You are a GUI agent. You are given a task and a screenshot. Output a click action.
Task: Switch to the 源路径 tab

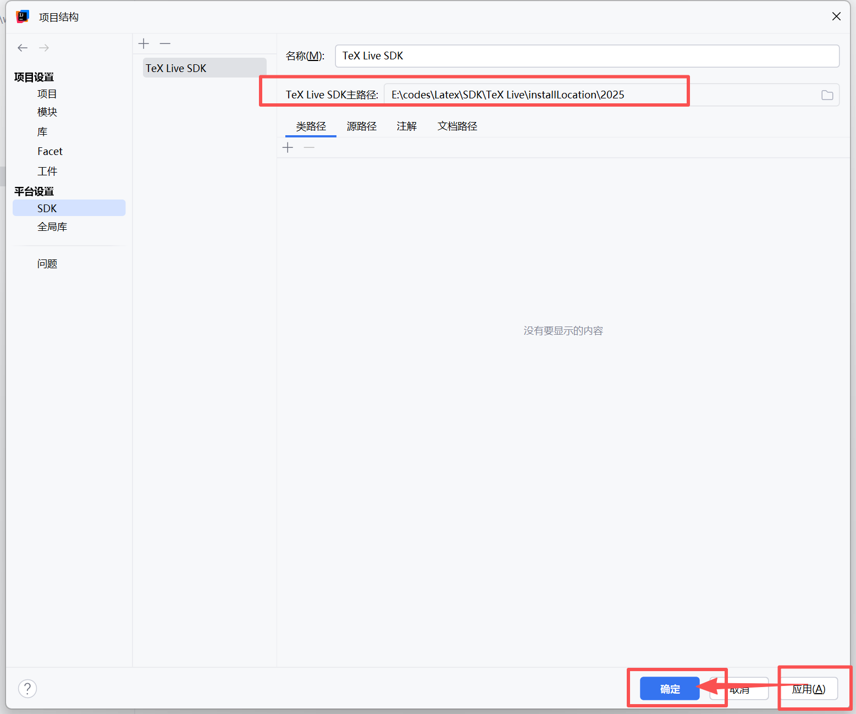point(361,126)
